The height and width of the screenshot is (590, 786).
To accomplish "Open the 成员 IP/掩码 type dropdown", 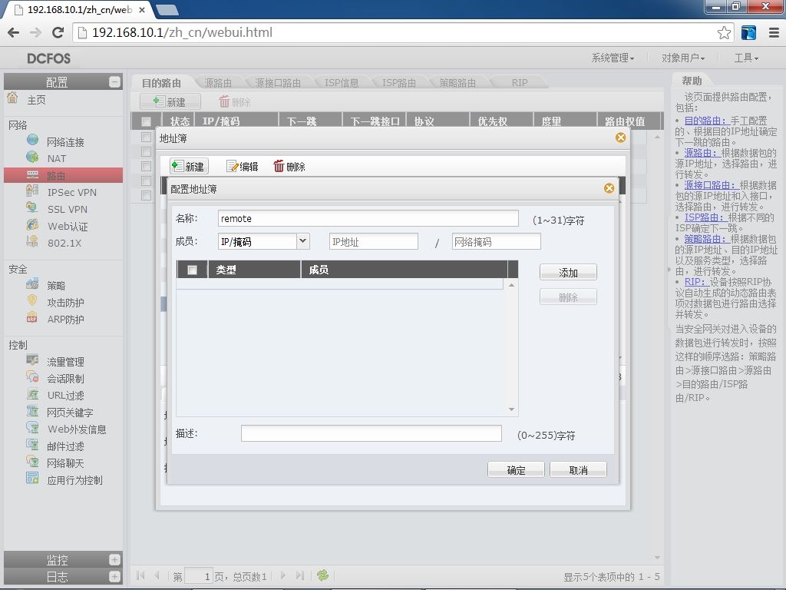I will click(302, 241).
